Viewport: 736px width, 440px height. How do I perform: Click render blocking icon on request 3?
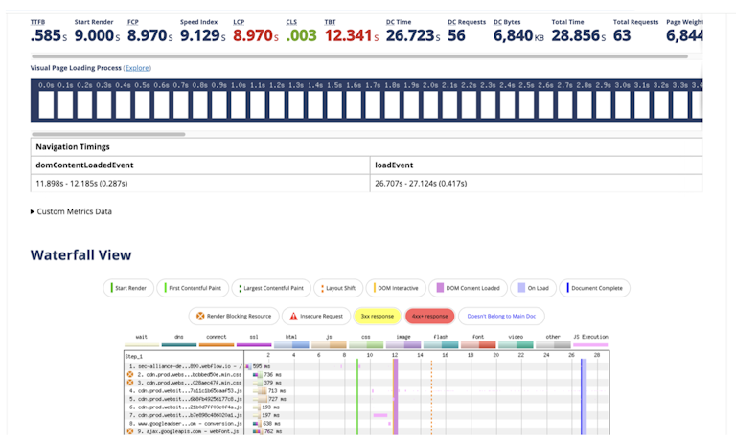[131, 383]
